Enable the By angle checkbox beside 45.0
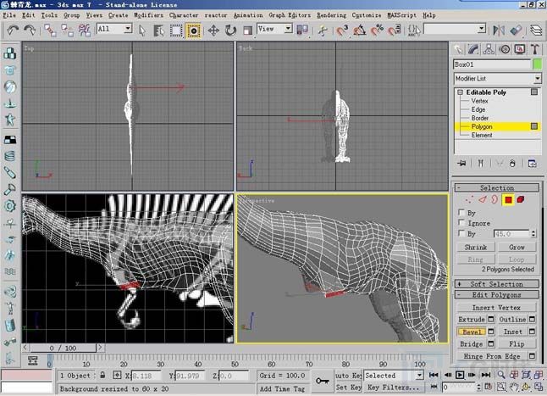The image size is (547, 396). click(461, 233)
